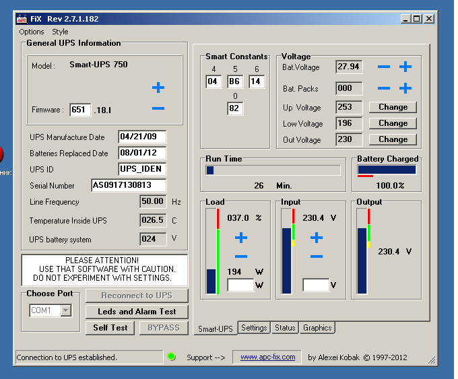Open the Style menu
Image resolution: width=458 pixels, height=379 pixels.
60,32
